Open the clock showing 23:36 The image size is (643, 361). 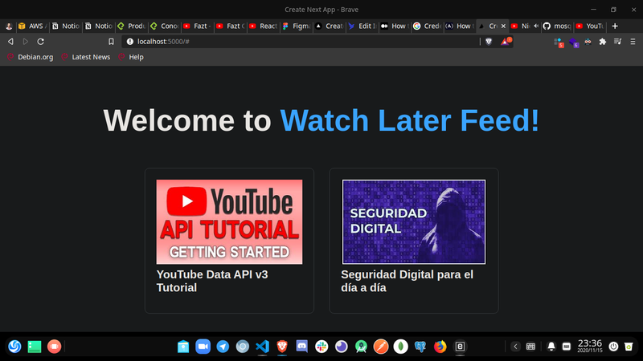[x=590, y=346]
